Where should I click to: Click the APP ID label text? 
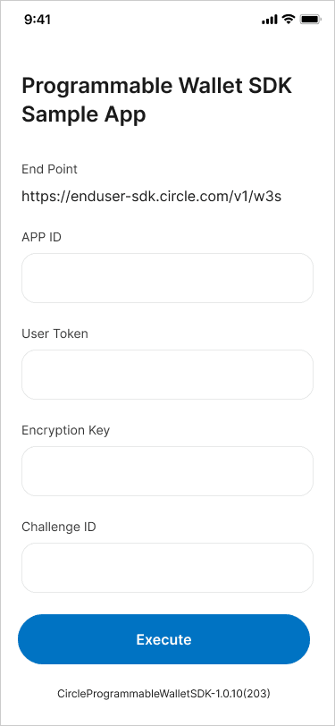pos(42,237)
